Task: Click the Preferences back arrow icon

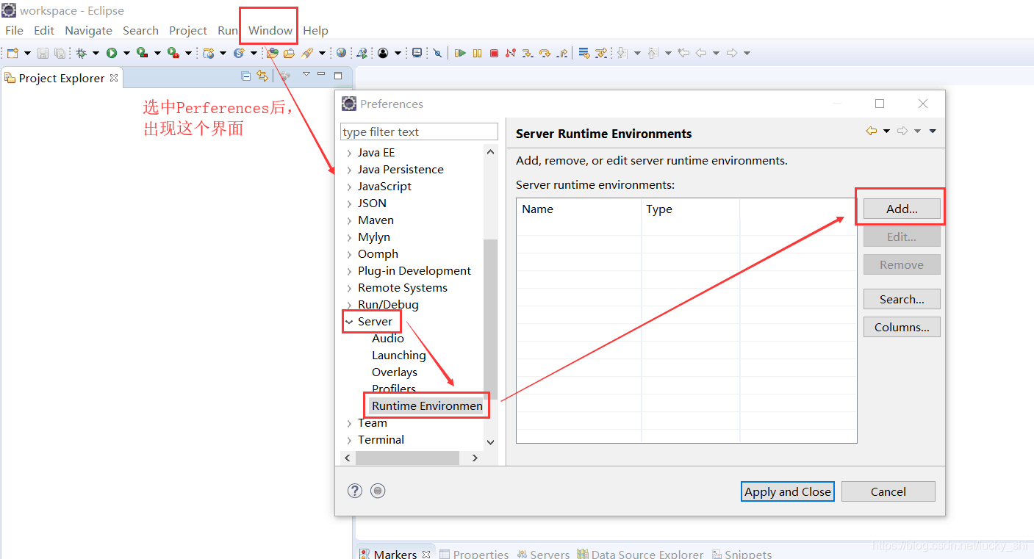Action: (x=872, y=131)
